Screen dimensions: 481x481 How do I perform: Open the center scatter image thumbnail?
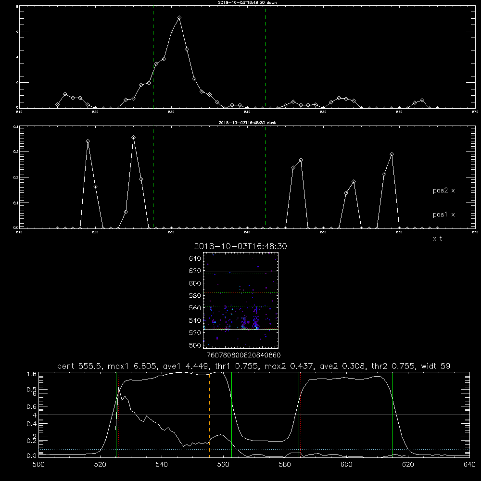tap(240, 300)
